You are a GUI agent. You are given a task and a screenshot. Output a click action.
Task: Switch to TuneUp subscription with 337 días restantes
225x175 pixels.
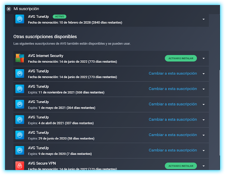(x=173, y=120)
